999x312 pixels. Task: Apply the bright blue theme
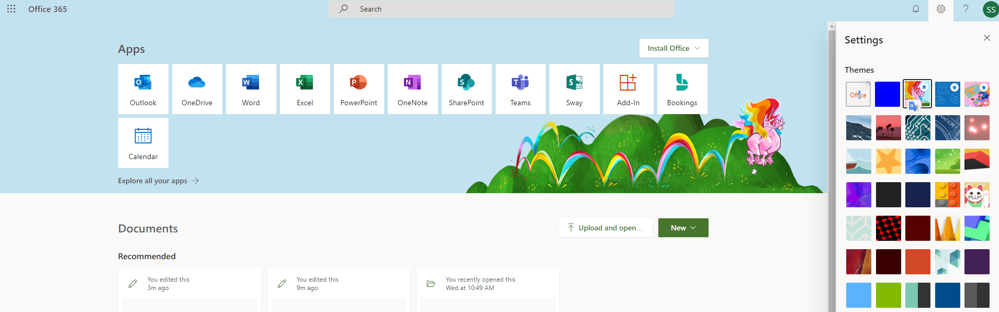coord(888,94)
